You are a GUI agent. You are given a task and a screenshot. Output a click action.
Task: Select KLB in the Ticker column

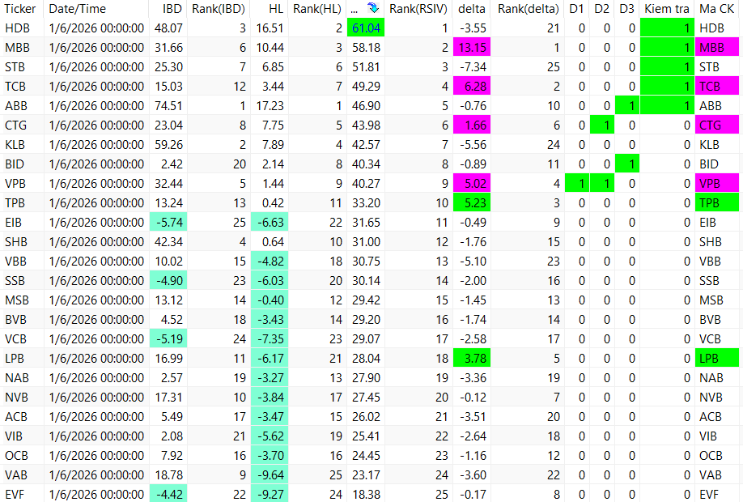[x=15, y=145]
